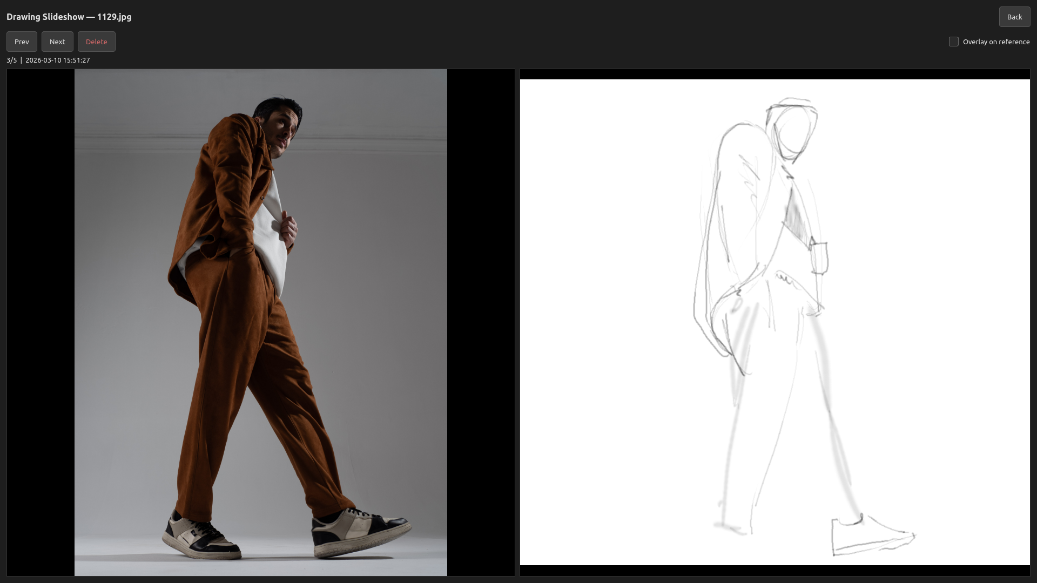Go to the Next drawing

[x=57, y=42]
